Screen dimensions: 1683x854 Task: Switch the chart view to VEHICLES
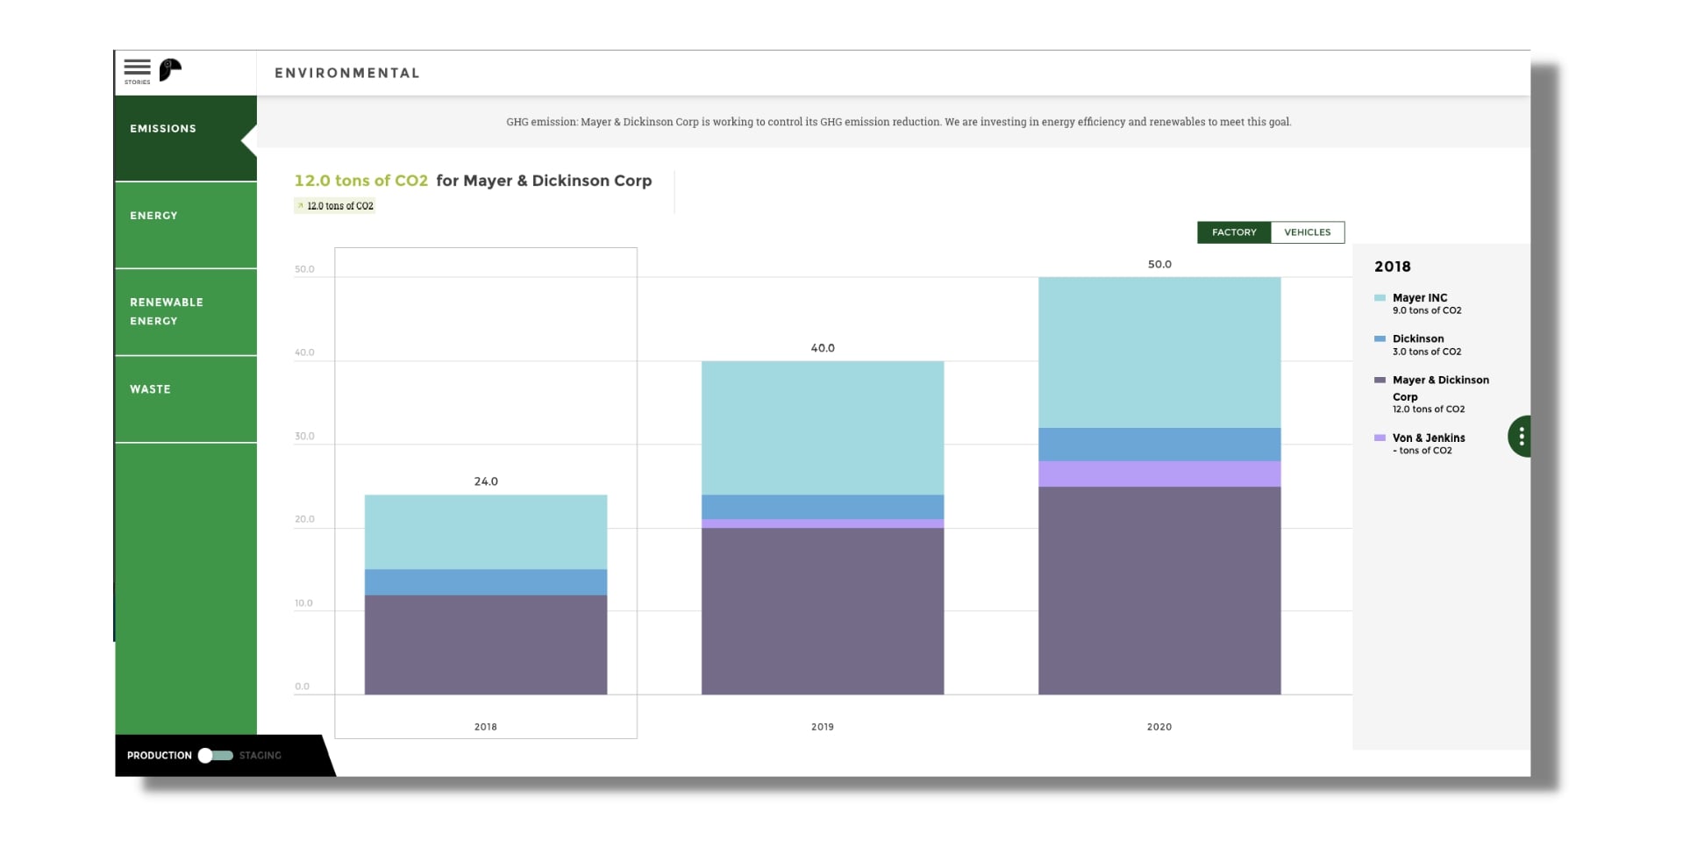coord(1307,232)
